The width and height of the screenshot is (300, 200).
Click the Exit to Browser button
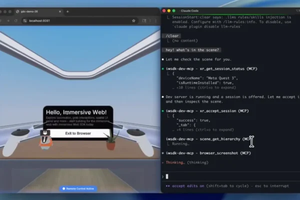(77, 133)
